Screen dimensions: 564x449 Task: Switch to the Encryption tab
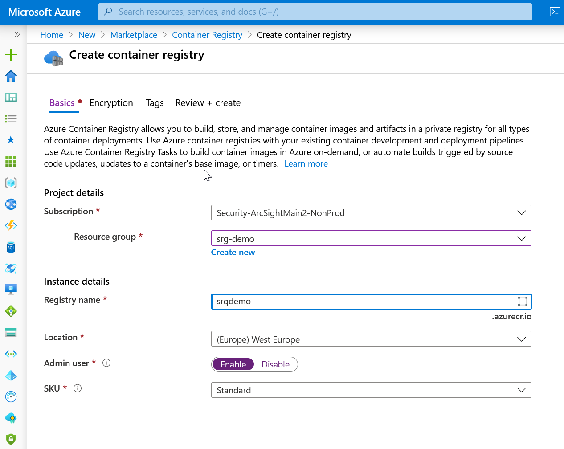[x=111, y=102]
